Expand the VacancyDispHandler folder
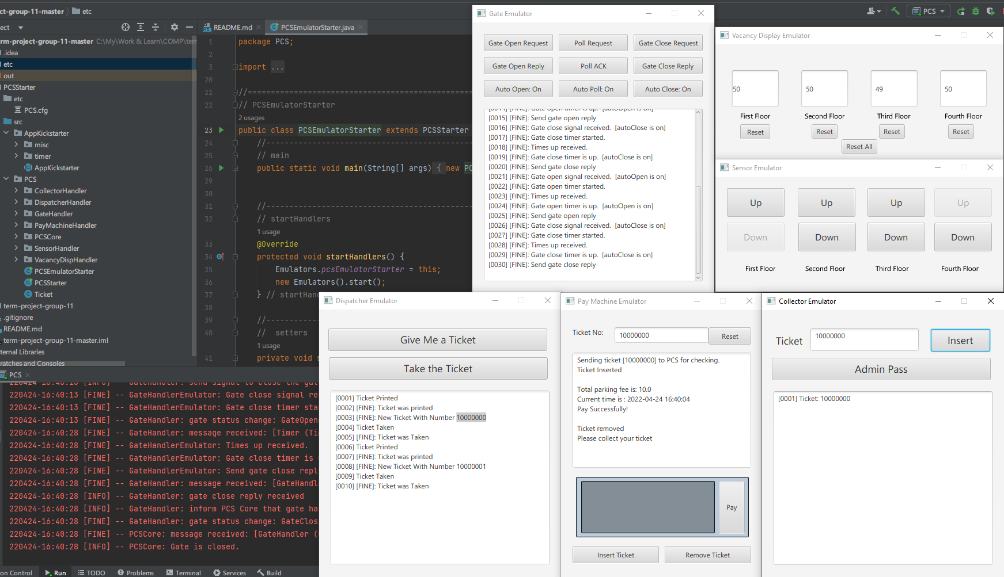The image size is (1004, 577). click(x=16, y=259)
